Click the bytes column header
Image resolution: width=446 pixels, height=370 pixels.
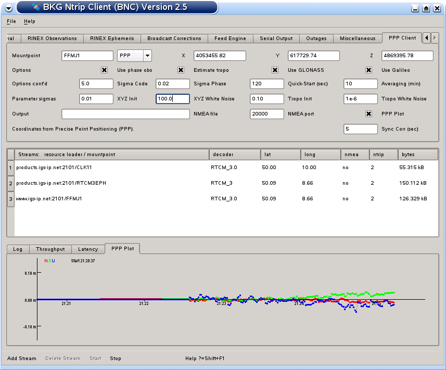418,155
